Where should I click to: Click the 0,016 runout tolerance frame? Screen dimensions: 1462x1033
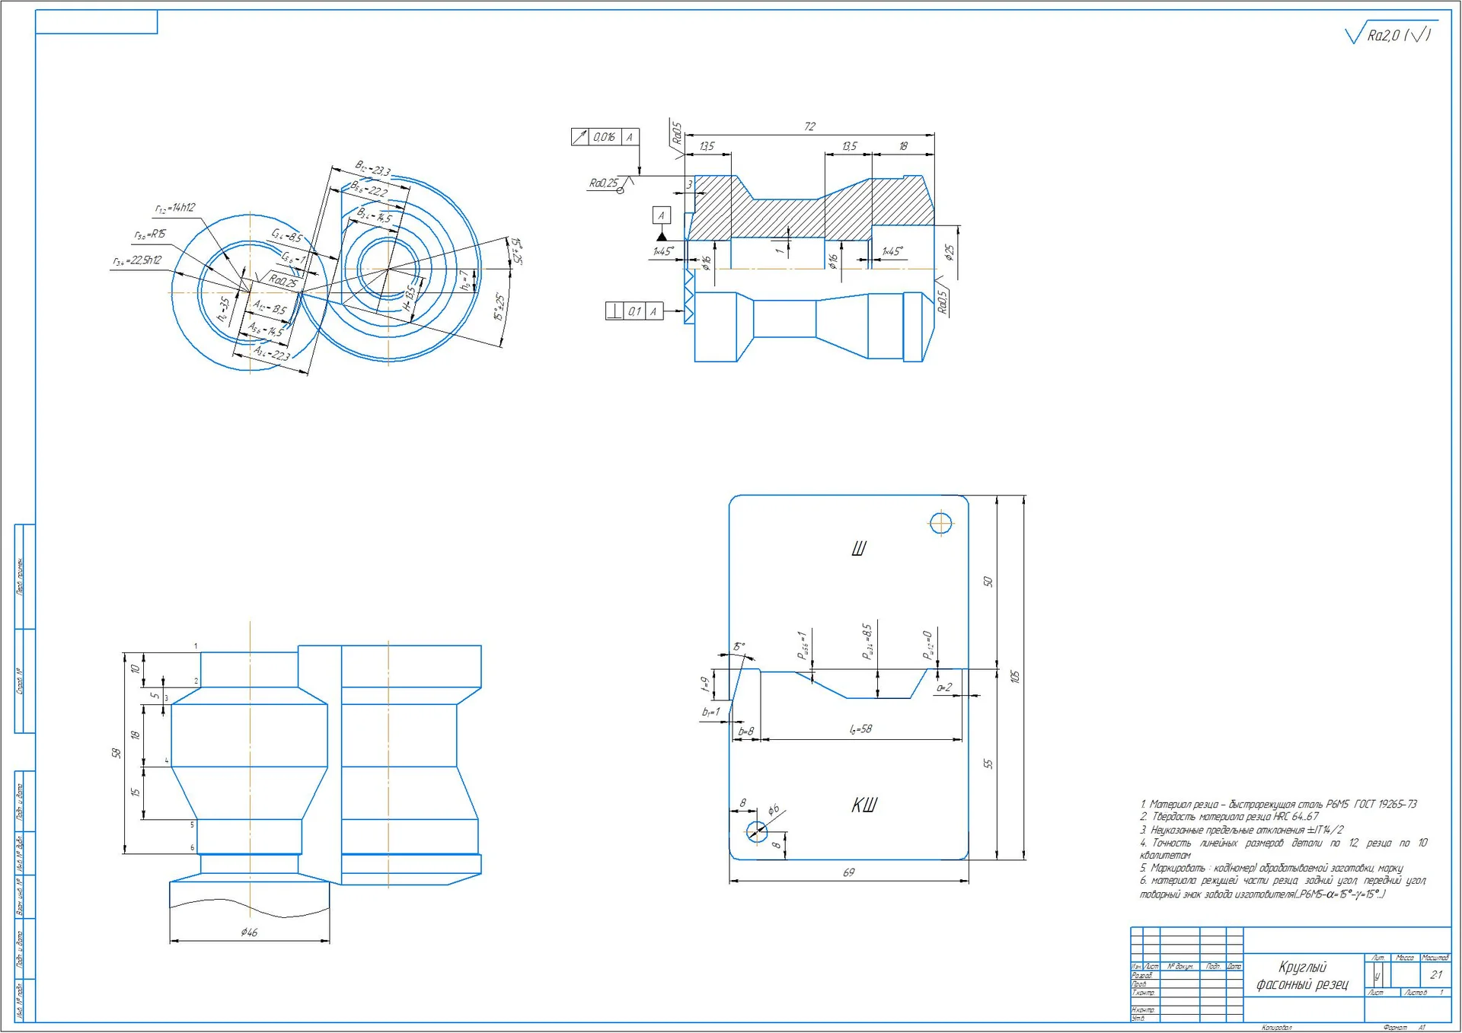tap(605, 137)
